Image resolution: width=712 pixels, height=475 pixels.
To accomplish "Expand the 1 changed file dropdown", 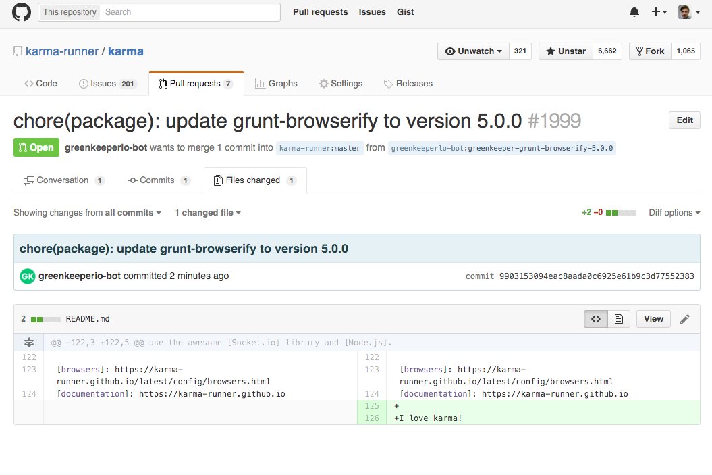I will pos(207,213).
